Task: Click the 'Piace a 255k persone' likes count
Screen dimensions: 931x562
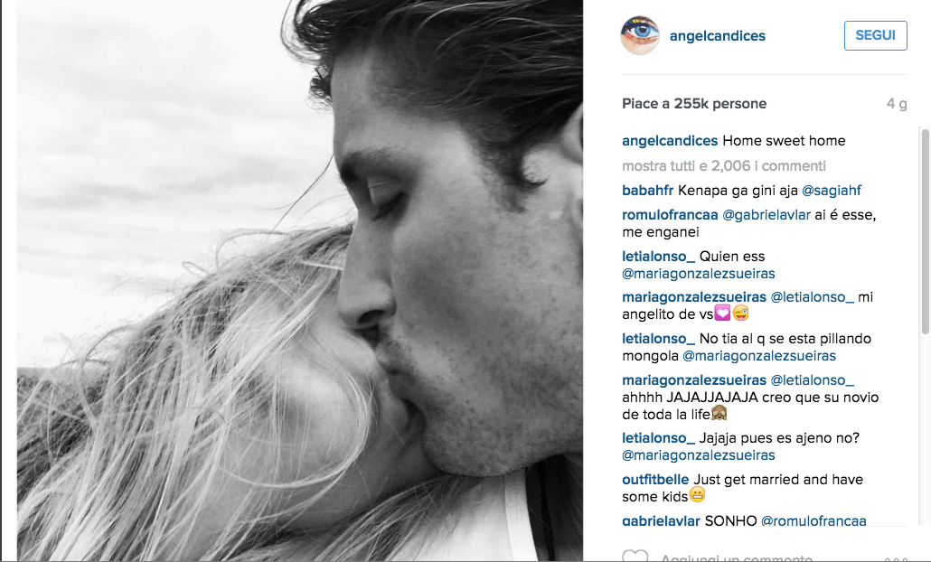Action: (x=694, y=104)
